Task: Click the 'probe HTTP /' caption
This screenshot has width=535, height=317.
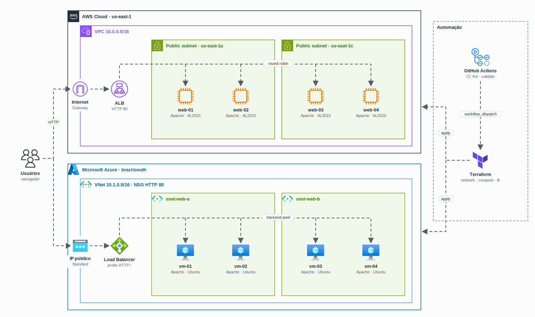Action: (x=119, y=265)
